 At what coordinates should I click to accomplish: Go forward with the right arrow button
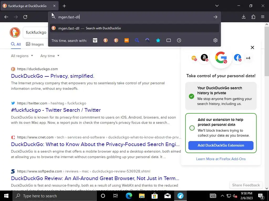pos(16,17)
